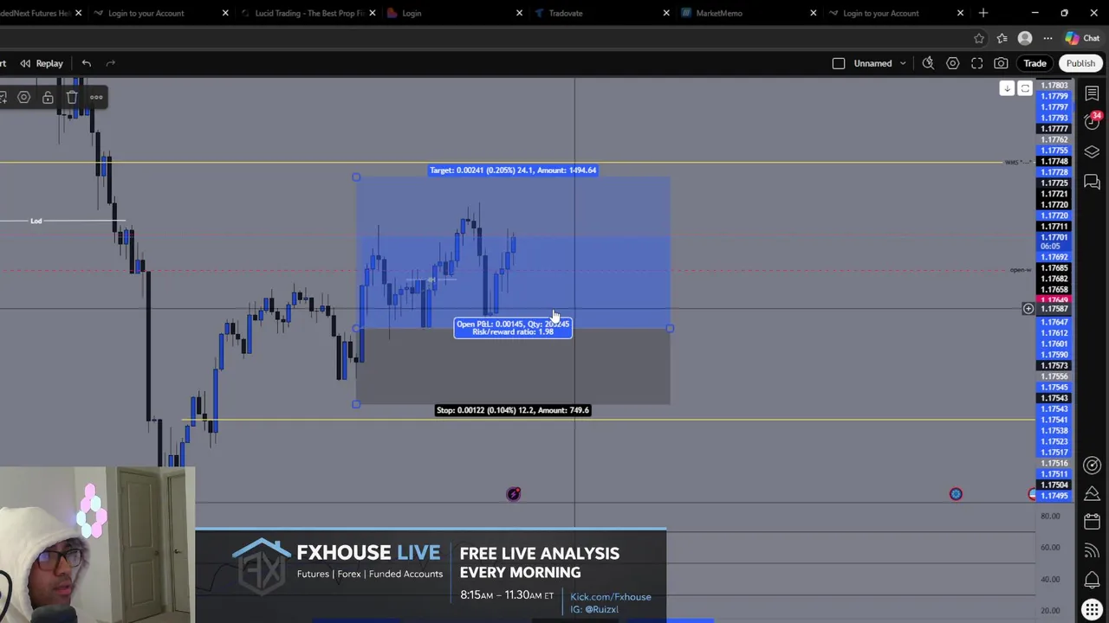Open quick search lightning icon

(x=928, y=63)
